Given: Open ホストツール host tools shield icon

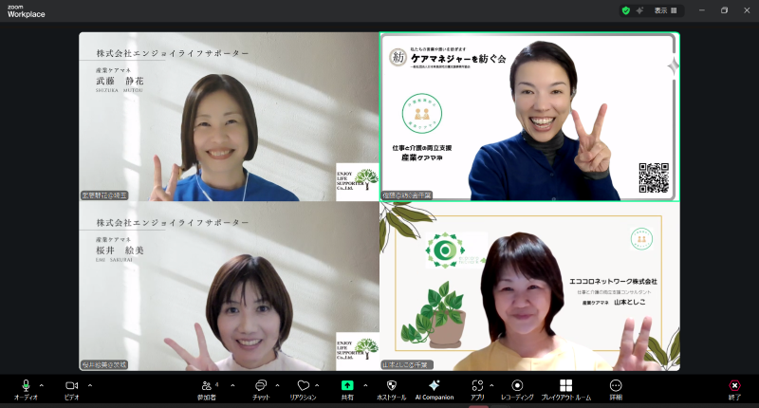Looking at the screenshot, I should 391,387.
